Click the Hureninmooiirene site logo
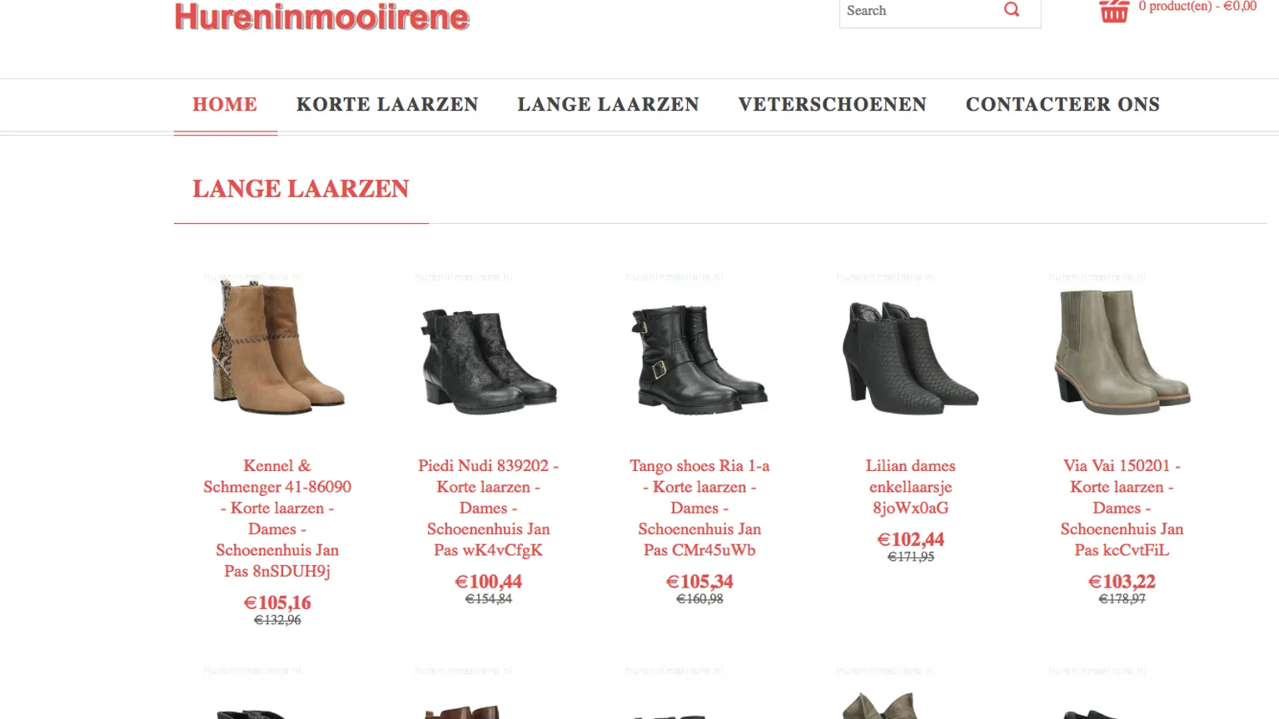The width and height of the screenshot is (1279, 719). (322, 17)
